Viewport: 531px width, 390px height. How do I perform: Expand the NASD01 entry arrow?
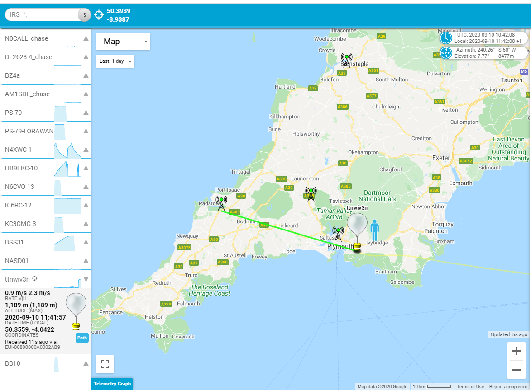pos(86,261)
